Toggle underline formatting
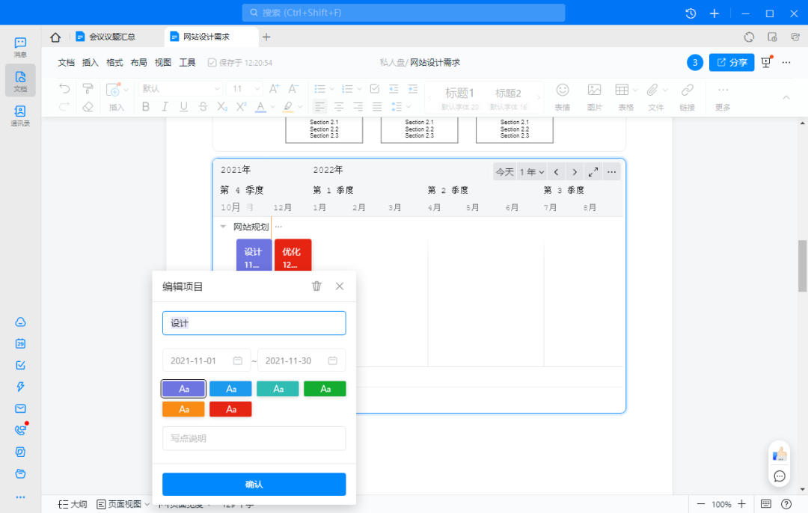Screen dimensions: 808x513 (x=184, y=107)
